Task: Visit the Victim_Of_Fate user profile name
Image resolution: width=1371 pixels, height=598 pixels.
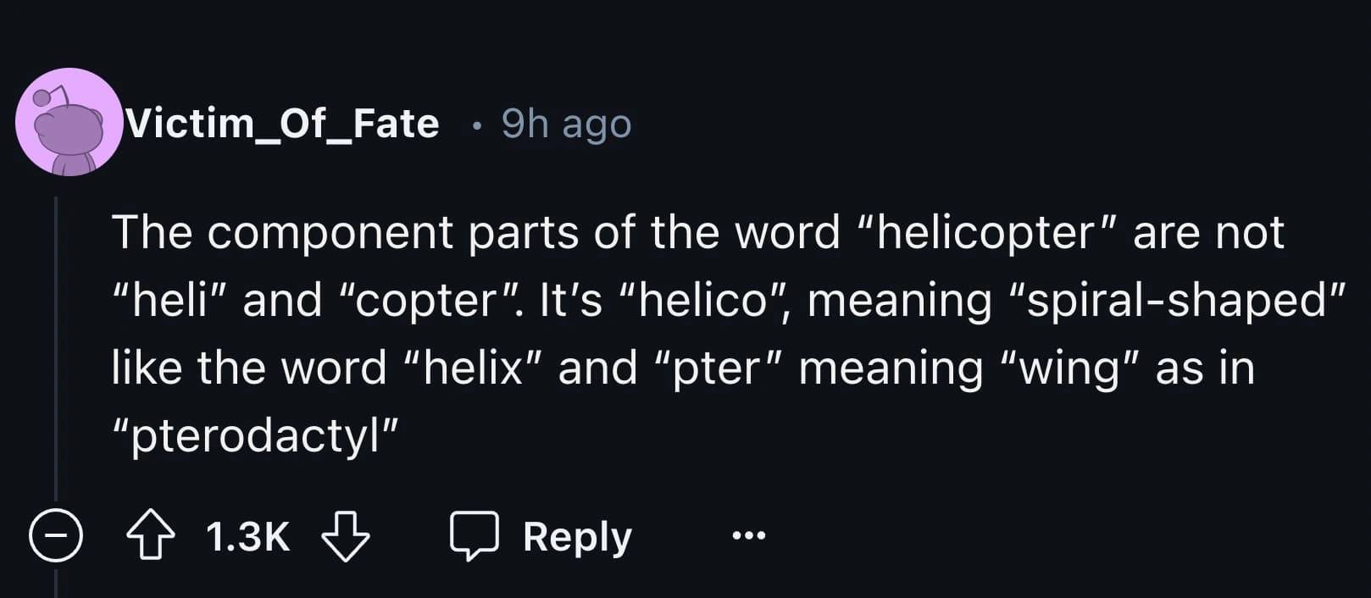Action: 282,124
